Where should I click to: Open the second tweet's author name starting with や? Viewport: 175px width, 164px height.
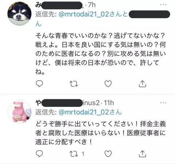[x=67, y=103]
